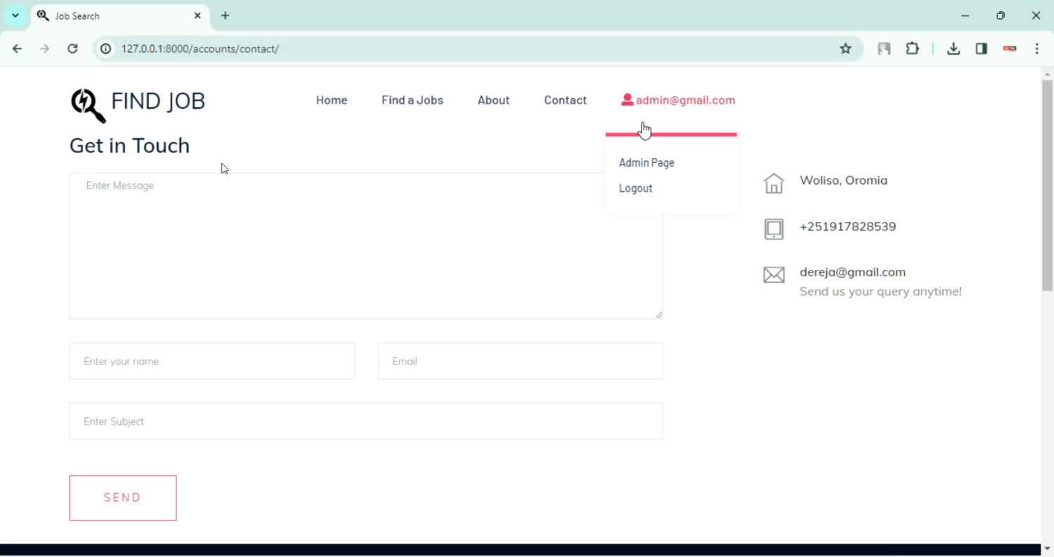Open the browser downloads icon
The height and width of the screenshot is (557, 1054).
(x=953, y=48)
